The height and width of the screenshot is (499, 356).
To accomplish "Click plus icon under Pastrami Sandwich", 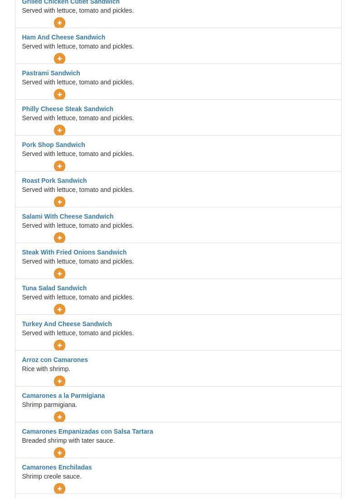I will tap(59, 94).
